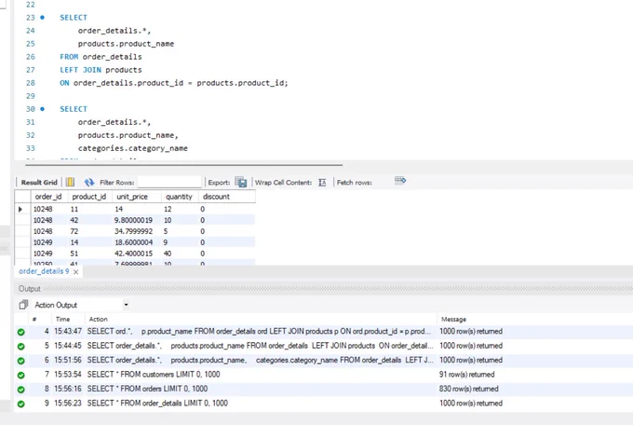Click the output action starting SELECT ord.*
633x425 pixels.
click(x=259, y=331)
